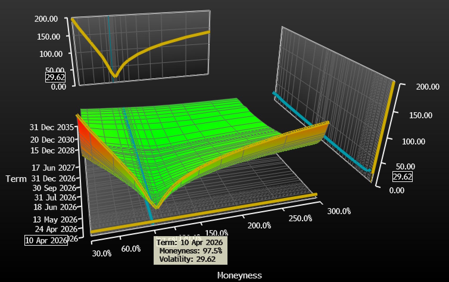
Task: Click the tooltip line "Term: 10 Apr 2026"
Action: pyautogui.click(x=190, y=242)
